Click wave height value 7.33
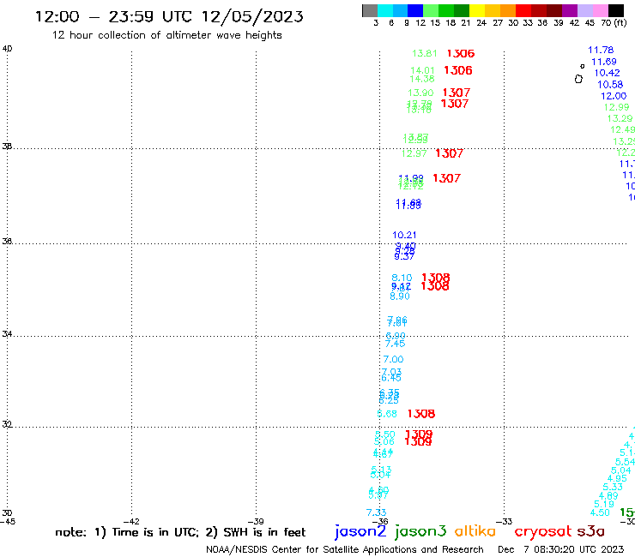Screen dimensions: 635x557 coord(376,512)
